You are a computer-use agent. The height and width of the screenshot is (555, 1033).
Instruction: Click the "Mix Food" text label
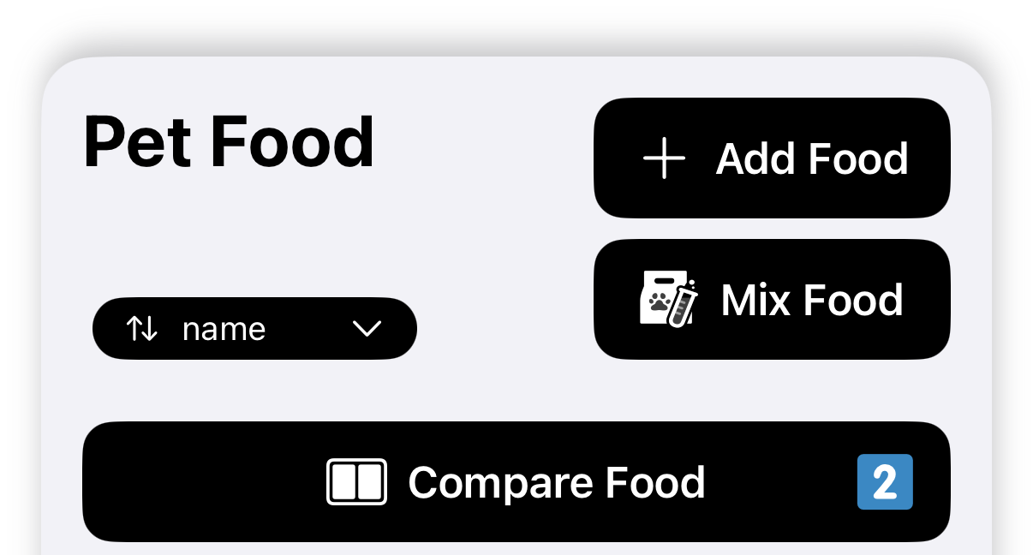812,300
